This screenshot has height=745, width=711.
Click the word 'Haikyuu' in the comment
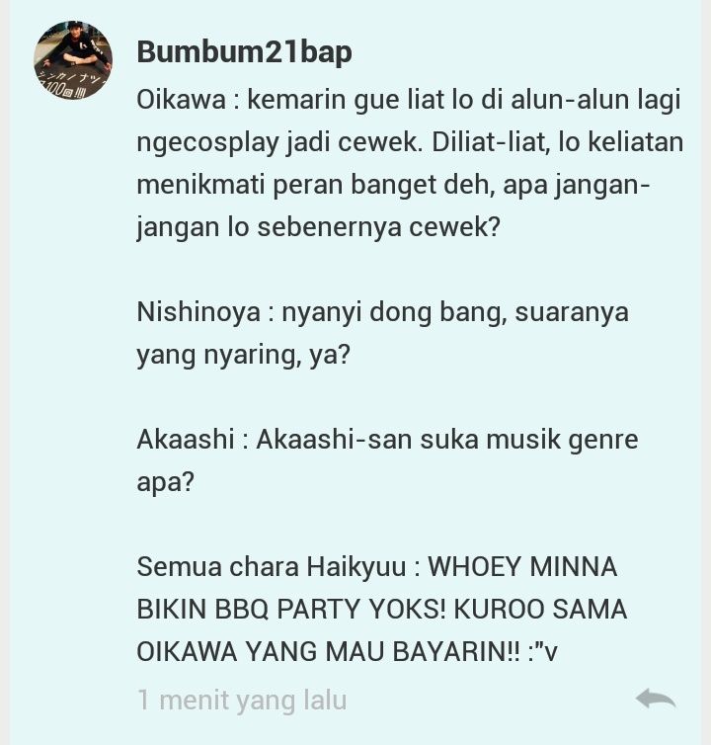pos(355,567)
